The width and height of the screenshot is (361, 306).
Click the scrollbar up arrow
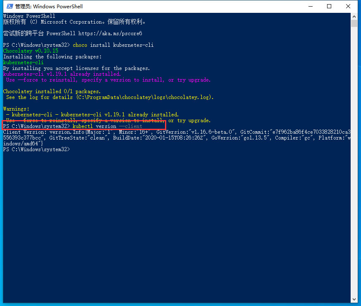354,16
